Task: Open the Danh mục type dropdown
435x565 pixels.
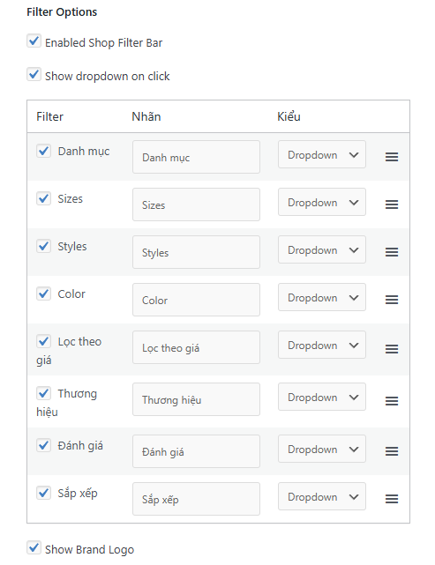Action: coord(322,154)
